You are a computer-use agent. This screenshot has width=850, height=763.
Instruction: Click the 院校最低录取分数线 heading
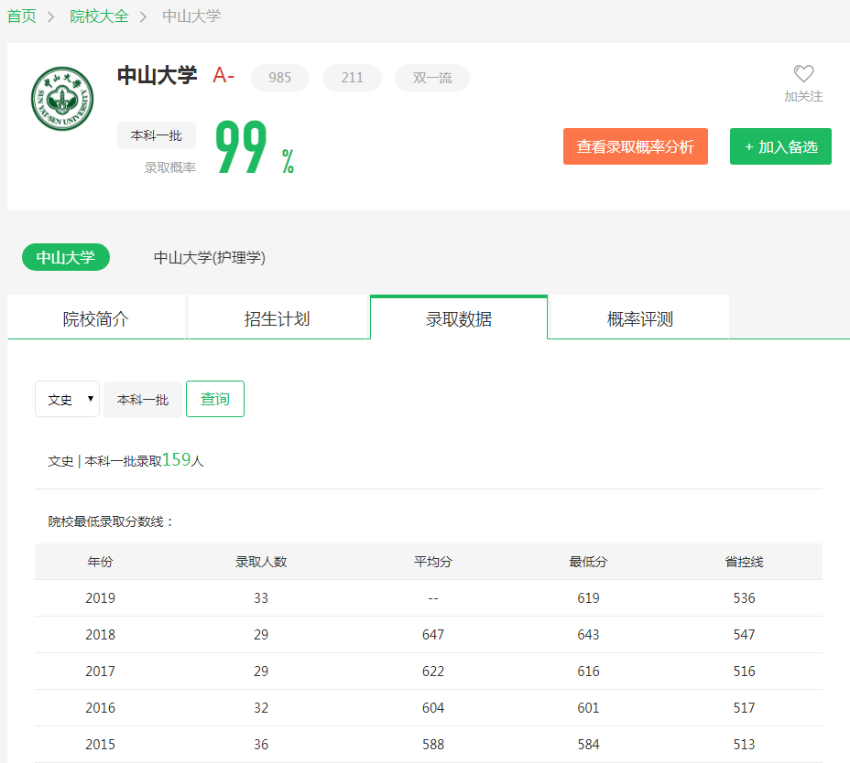pos(110,521)
